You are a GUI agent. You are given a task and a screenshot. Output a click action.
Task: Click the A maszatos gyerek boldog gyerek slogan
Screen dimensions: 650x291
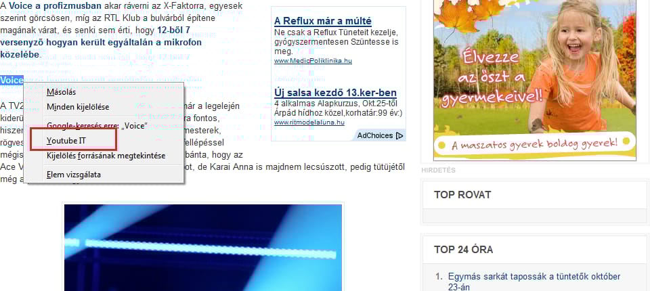[535, 144]
